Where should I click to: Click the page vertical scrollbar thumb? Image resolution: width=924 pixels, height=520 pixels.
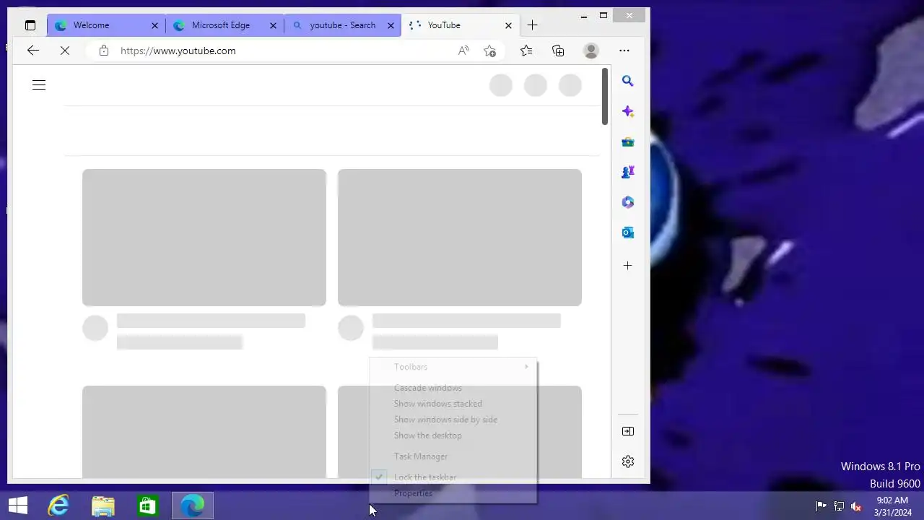tap(605, 96)
